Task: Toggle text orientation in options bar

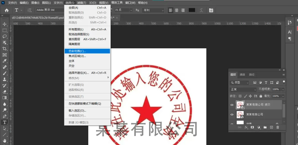Action: click(30, 10)
